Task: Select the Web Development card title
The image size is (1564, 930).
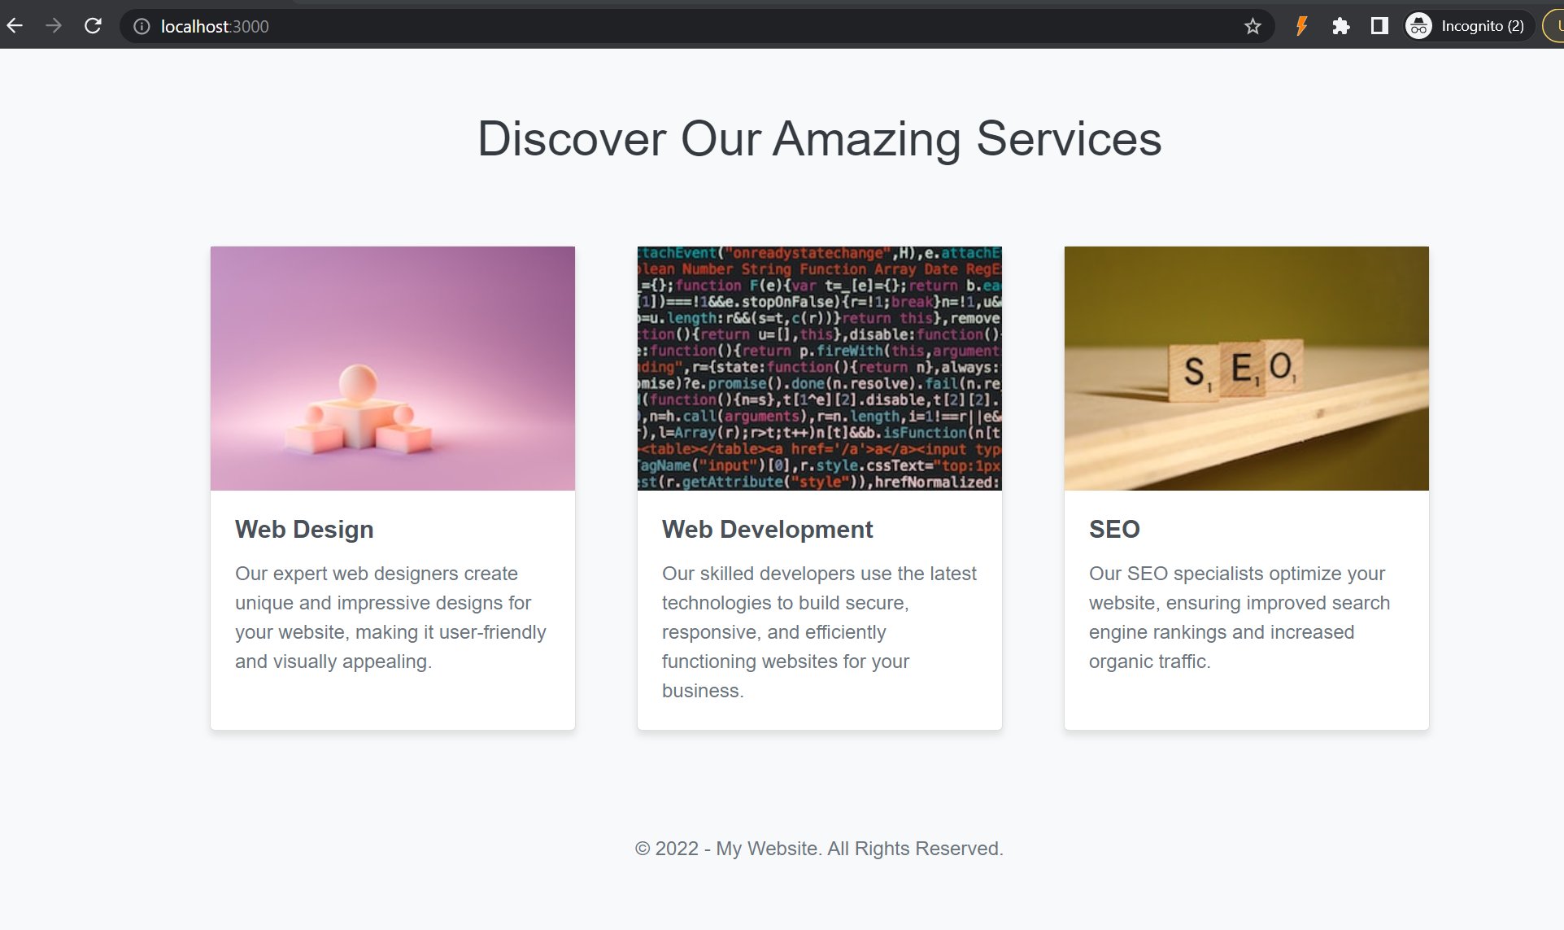Action: click(x=767, y=530)
